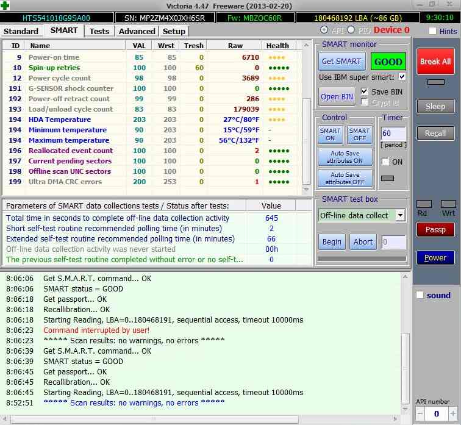The width and height of the screenshot is (461, 425).
Task: Enable the sound checkbox
Action: coord(419,295)
